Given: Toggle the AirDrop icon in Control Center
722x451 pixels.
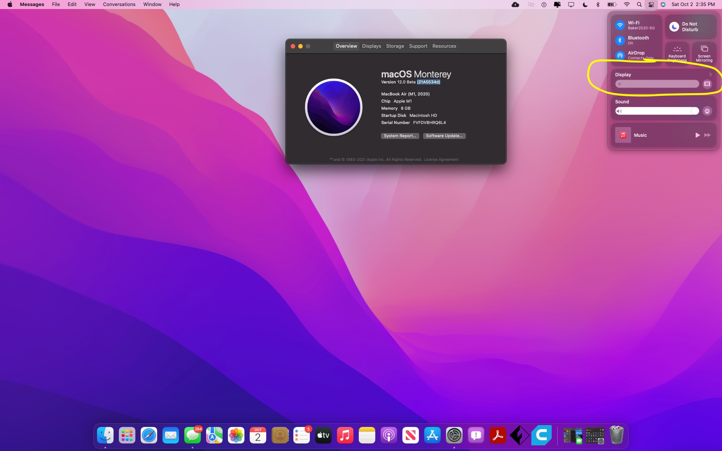Looking at the screenshot, I should [620, 55].
